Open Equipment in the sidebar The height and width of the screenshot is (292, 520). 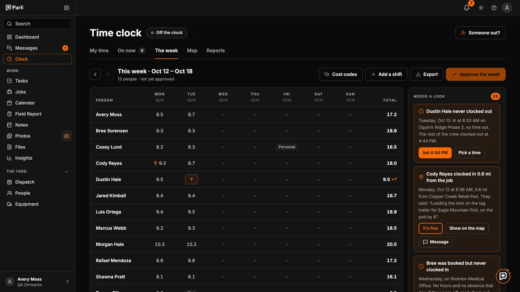coord(38,204)
